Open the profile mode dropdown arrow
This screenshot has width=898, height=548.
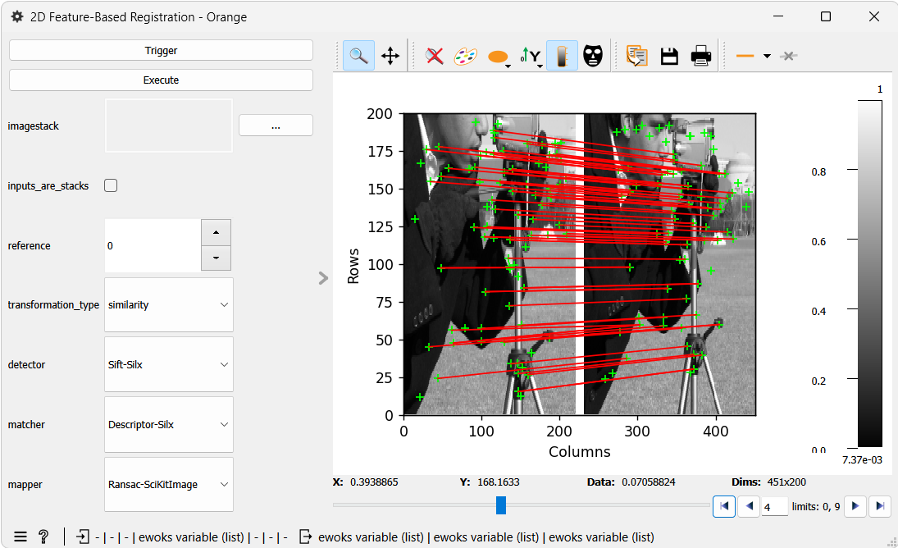pyautogui.click(x=767, y=56)
